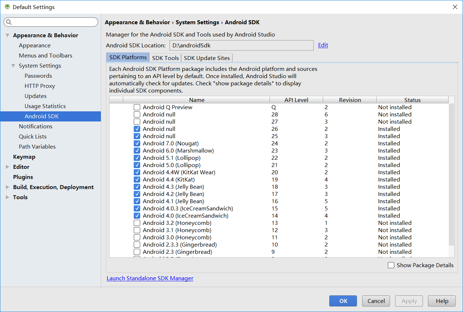Click the search magnifier icon

pyautogui.click(x=9, y=22)
